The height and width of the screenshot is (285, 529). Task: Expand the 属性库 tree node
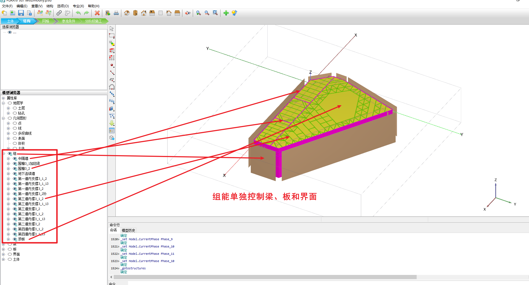coord(3,98)
